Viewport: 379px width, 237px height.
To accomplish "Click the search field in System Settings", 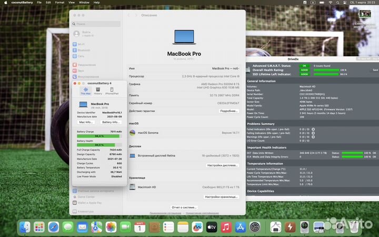I will [96, 24].
